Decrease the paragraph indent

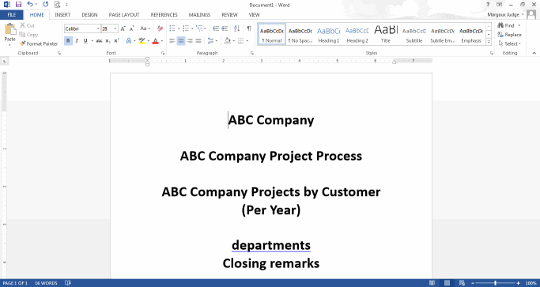(216, 28)
